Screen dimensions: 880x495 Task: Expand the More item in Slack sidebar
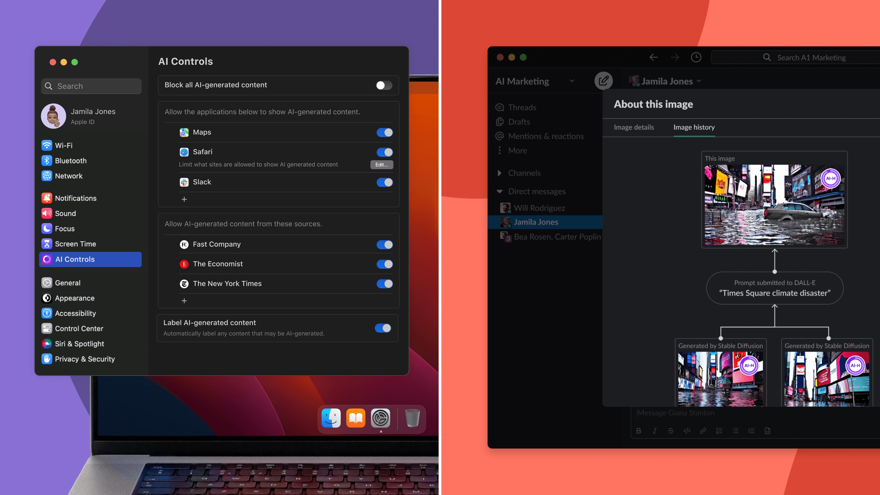pyautogui.click(x=512, y=150)
